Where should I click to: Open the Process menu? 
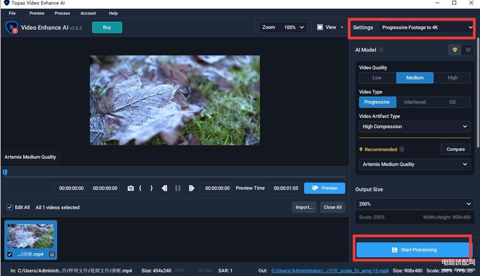point(62,13)
